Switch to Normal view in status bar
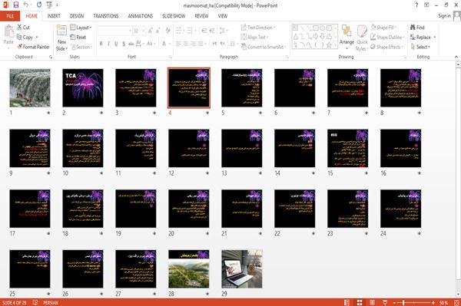The height and width of the screenshot is (306, 461). [347, 302]
